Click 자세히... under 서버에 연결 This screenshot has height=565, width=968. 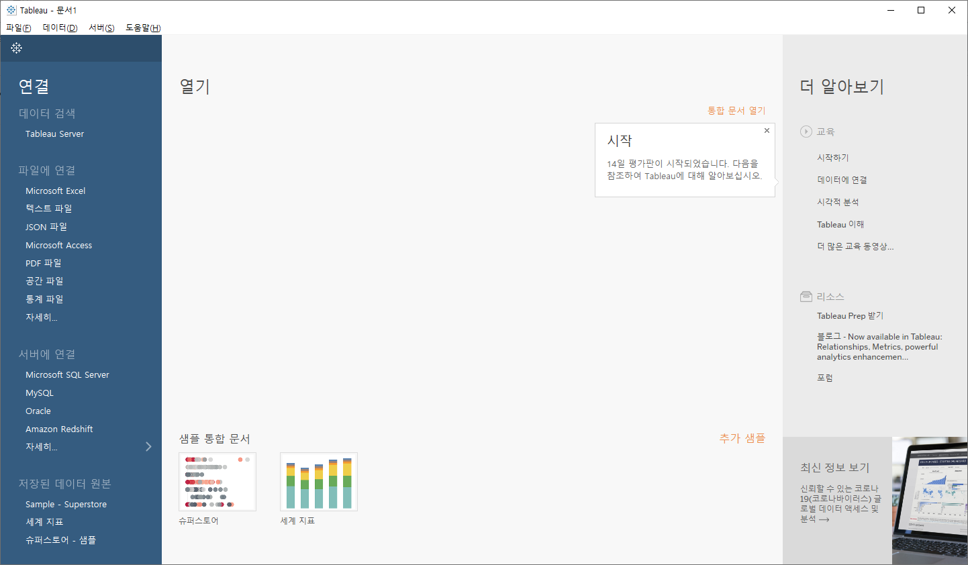pyautogui.click(x=42, y=447)
